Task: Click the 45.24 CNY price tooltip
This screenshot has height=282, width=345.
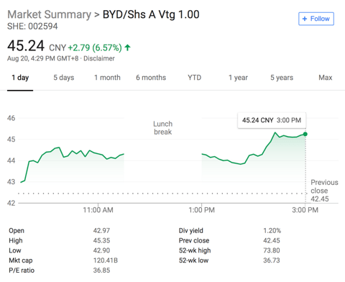Action: click(x=272, y=120)
